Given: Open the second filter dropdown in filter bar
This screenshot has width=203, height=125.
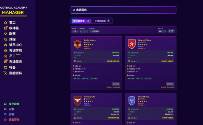Looking at the screenshot, I should 84,31.
